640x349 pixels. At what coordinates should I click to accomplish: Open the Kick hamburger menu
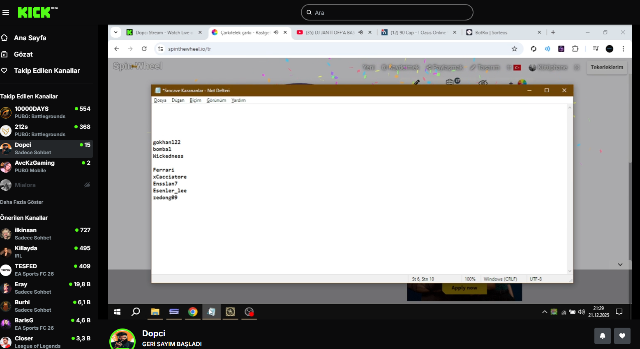[6, 13]
